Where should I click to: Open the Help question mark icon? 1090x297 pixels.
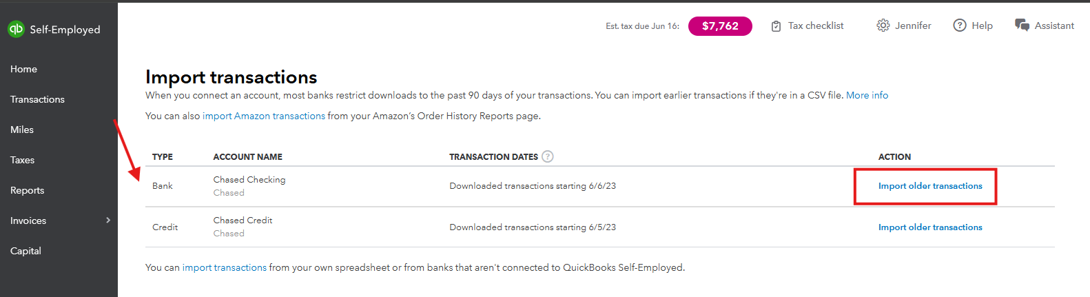959,25
